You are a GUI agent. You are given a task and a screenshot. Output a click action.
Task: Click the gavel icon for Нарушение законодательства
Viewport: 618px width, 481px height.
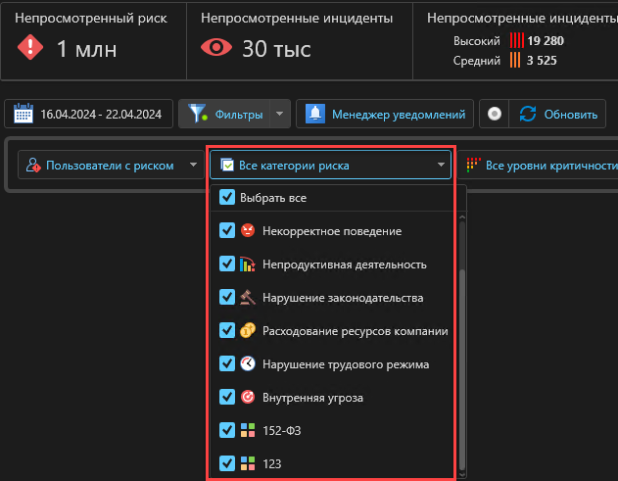coord(248,297)
